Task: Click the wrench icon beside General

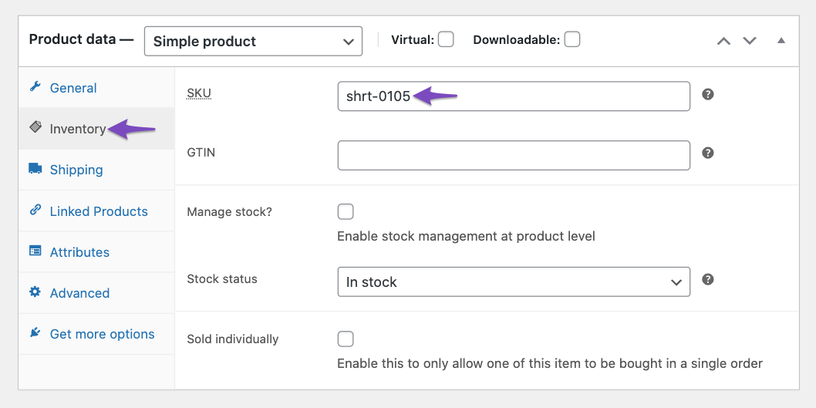Action: tap(35, 86)
